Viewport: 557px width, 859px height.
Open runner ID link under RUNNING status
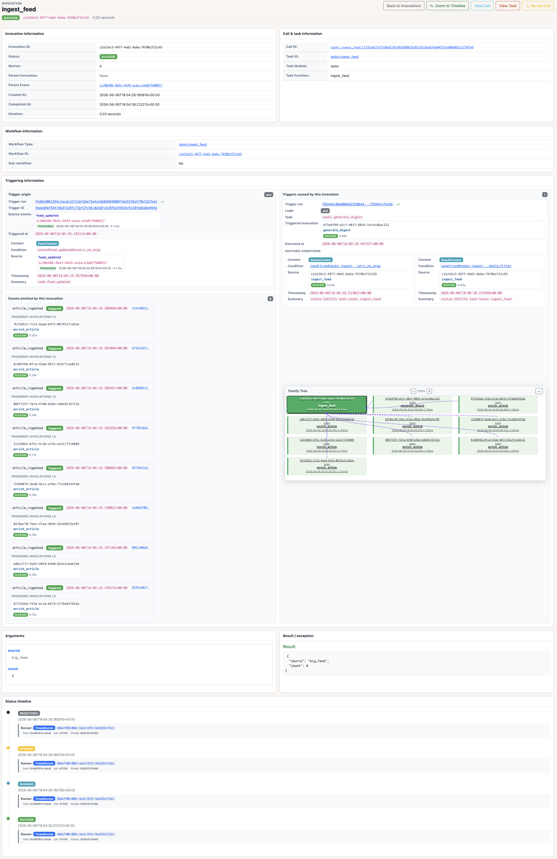(86, 799)
